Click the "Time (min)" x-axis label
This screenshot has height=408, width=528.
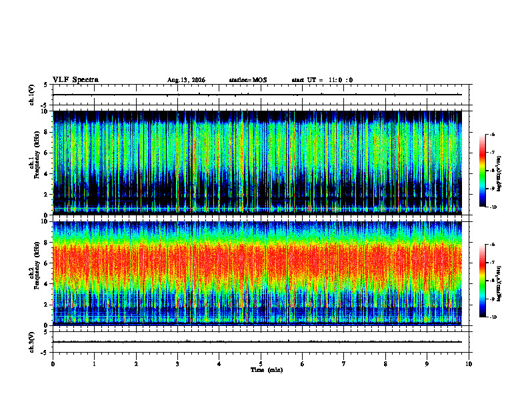click(267, 370)
